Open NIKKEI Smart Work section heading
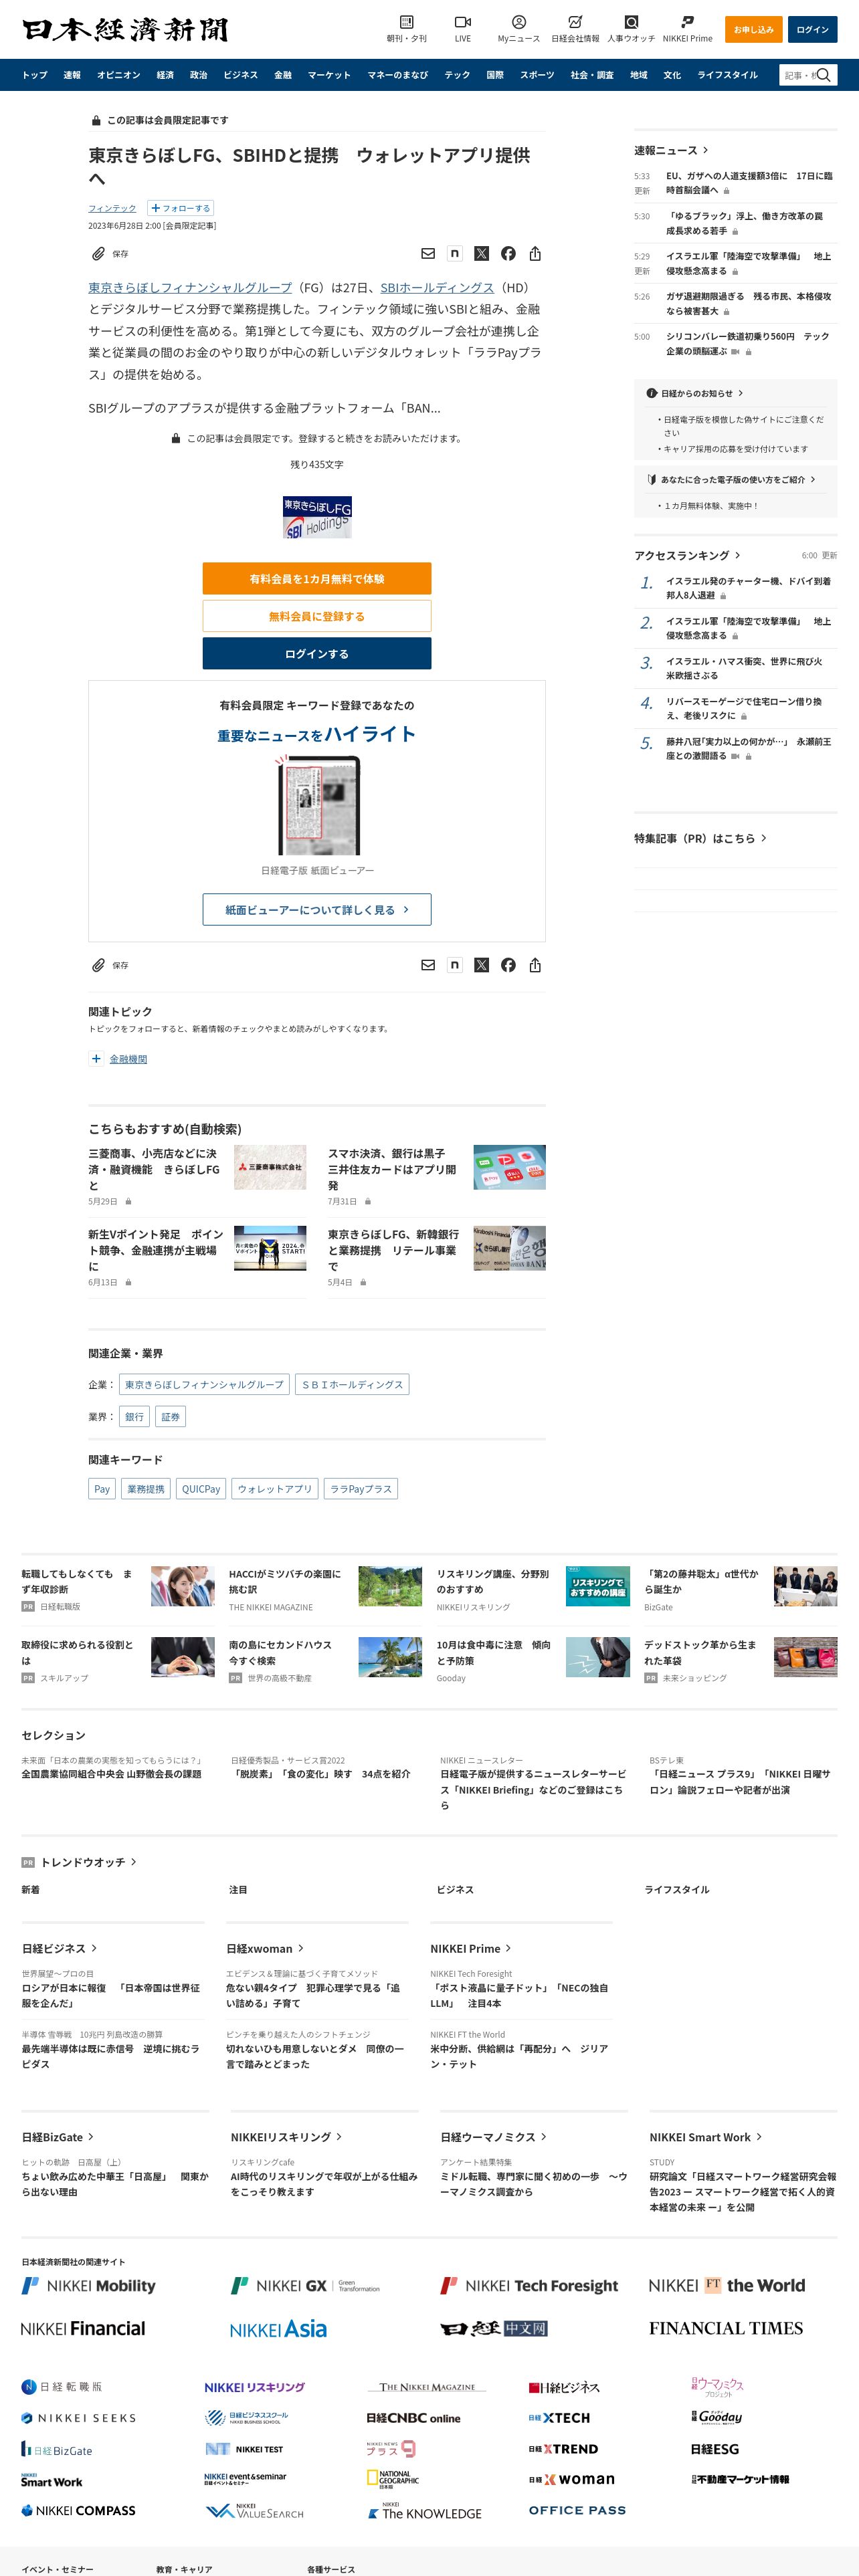Screen dimensions: 859x2576 pyautogui.click(x=706, y=2137)
